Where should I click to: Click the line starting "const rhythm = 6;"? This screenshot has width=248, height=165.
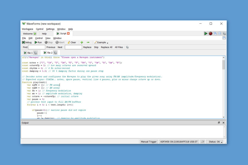[46, 68]
